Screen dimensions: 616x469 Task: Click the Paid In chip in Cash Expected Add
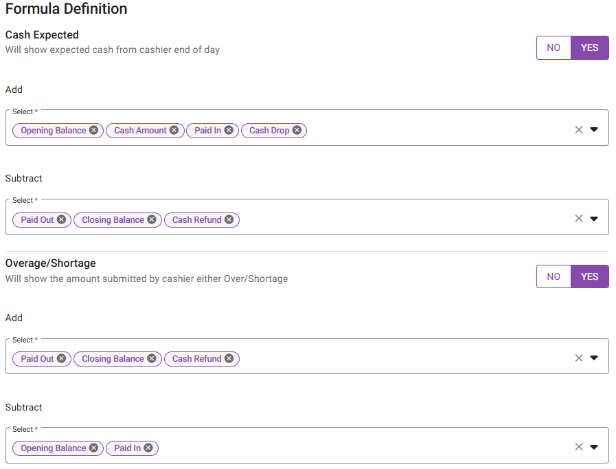[x=207, y=130]
